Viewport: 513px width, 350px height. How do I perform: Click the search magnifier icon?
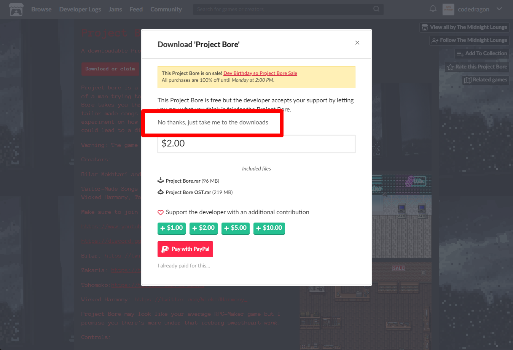coord(376,9)
